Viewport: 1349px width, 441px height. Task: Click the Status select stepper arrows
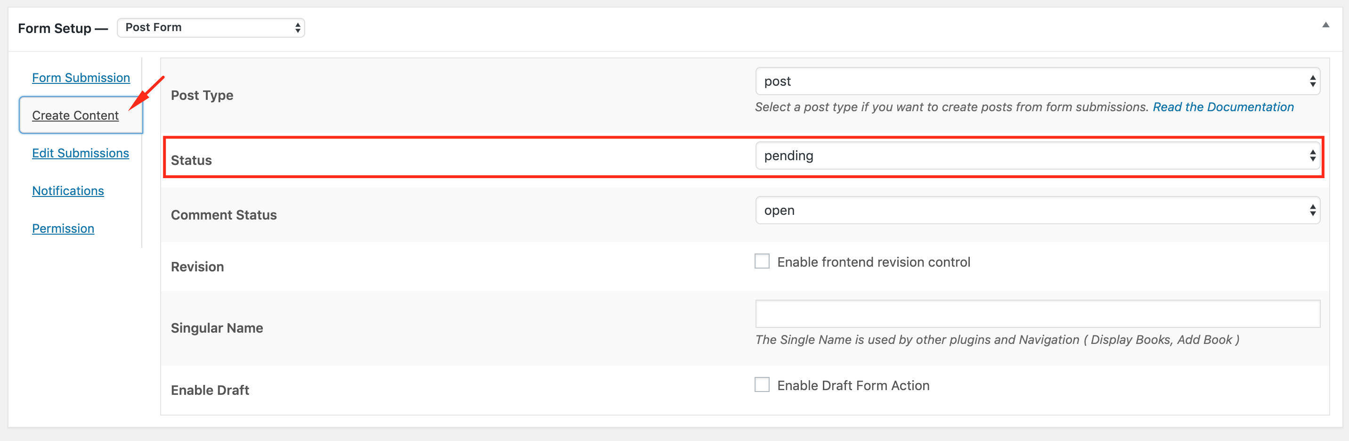(1312, 155)
